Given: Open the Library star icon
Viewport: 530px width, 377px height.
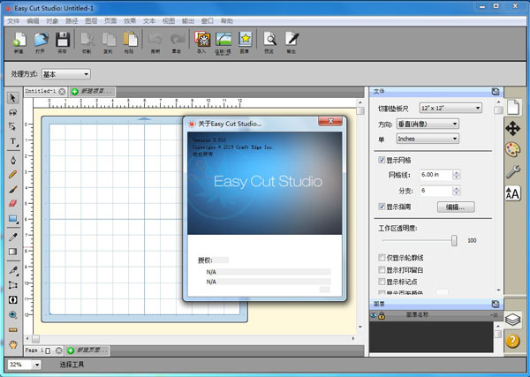Looking at the screenshot, I should (x=245, y=40).
